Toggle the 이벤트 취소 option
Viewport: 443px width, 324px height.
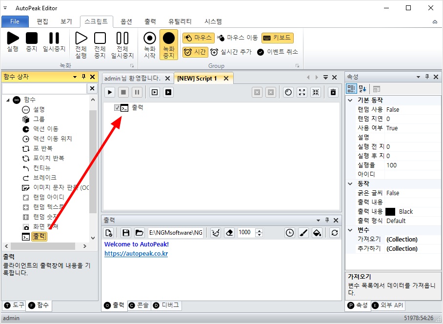[278, 52]
